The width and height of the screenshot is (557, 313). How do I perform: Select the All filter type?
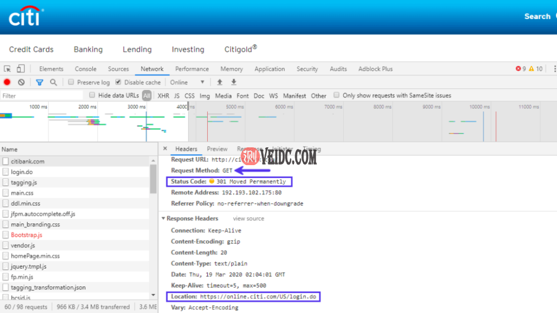pos(146,96)
